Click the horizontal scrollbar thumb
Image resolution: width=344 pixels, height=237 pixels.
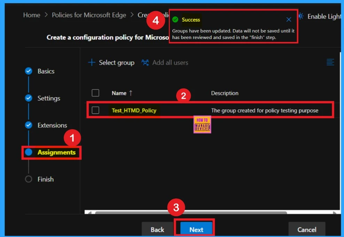coord(191,212)
